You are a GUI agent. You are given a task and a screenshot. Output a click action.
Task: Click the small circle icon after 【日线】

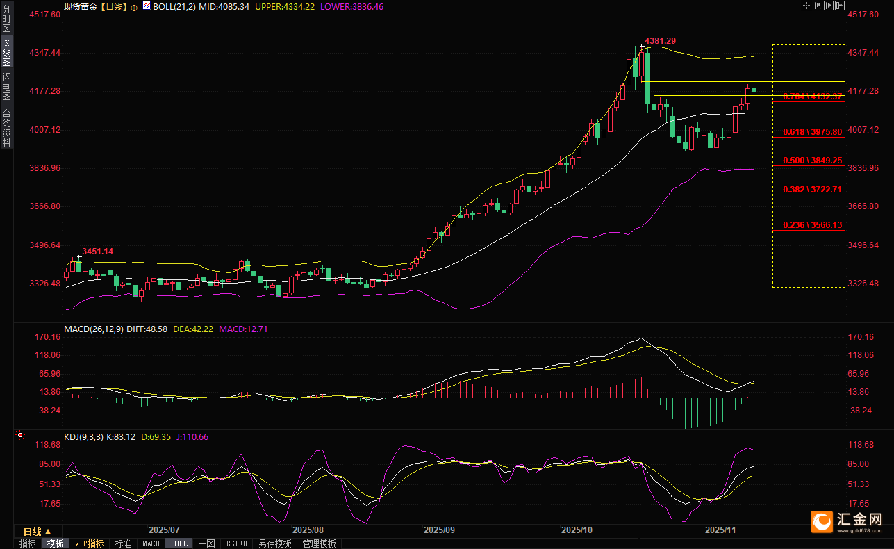click(134, 7)
